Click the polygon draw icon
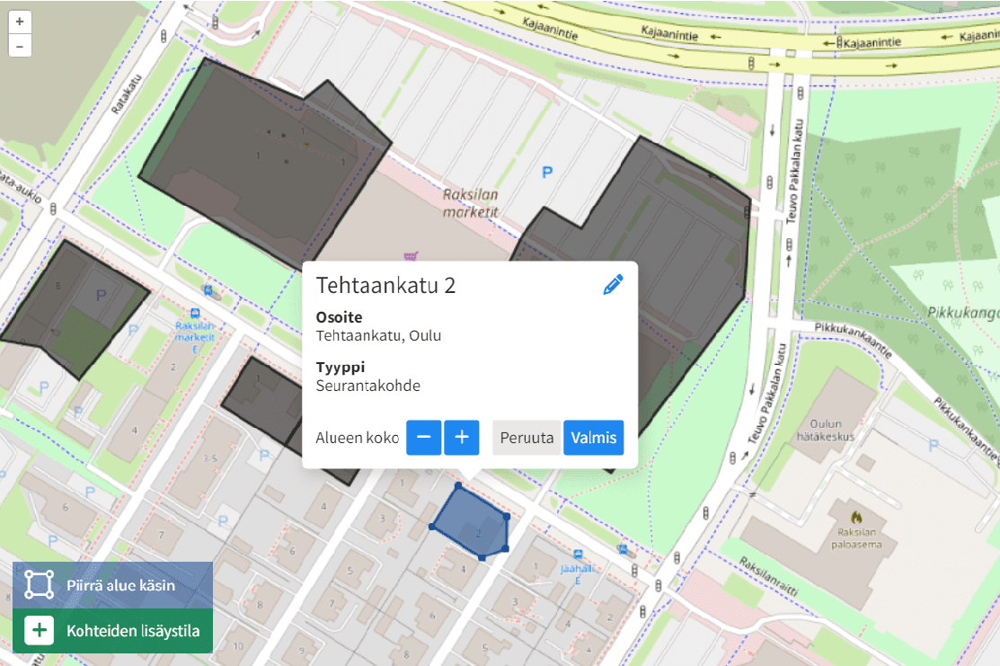Screen dimensions: 1000x666 click(x=39, y=585)
